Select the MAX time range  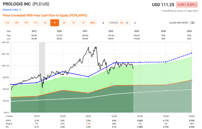click(x=92, y=23)
